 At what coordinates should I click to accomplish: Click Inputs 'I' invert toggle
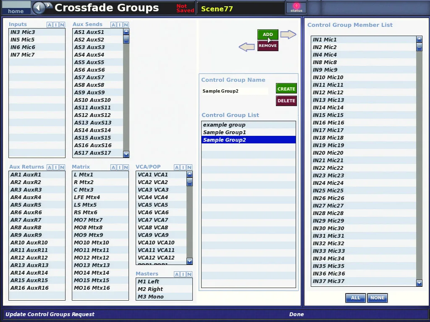click(56, 25)
